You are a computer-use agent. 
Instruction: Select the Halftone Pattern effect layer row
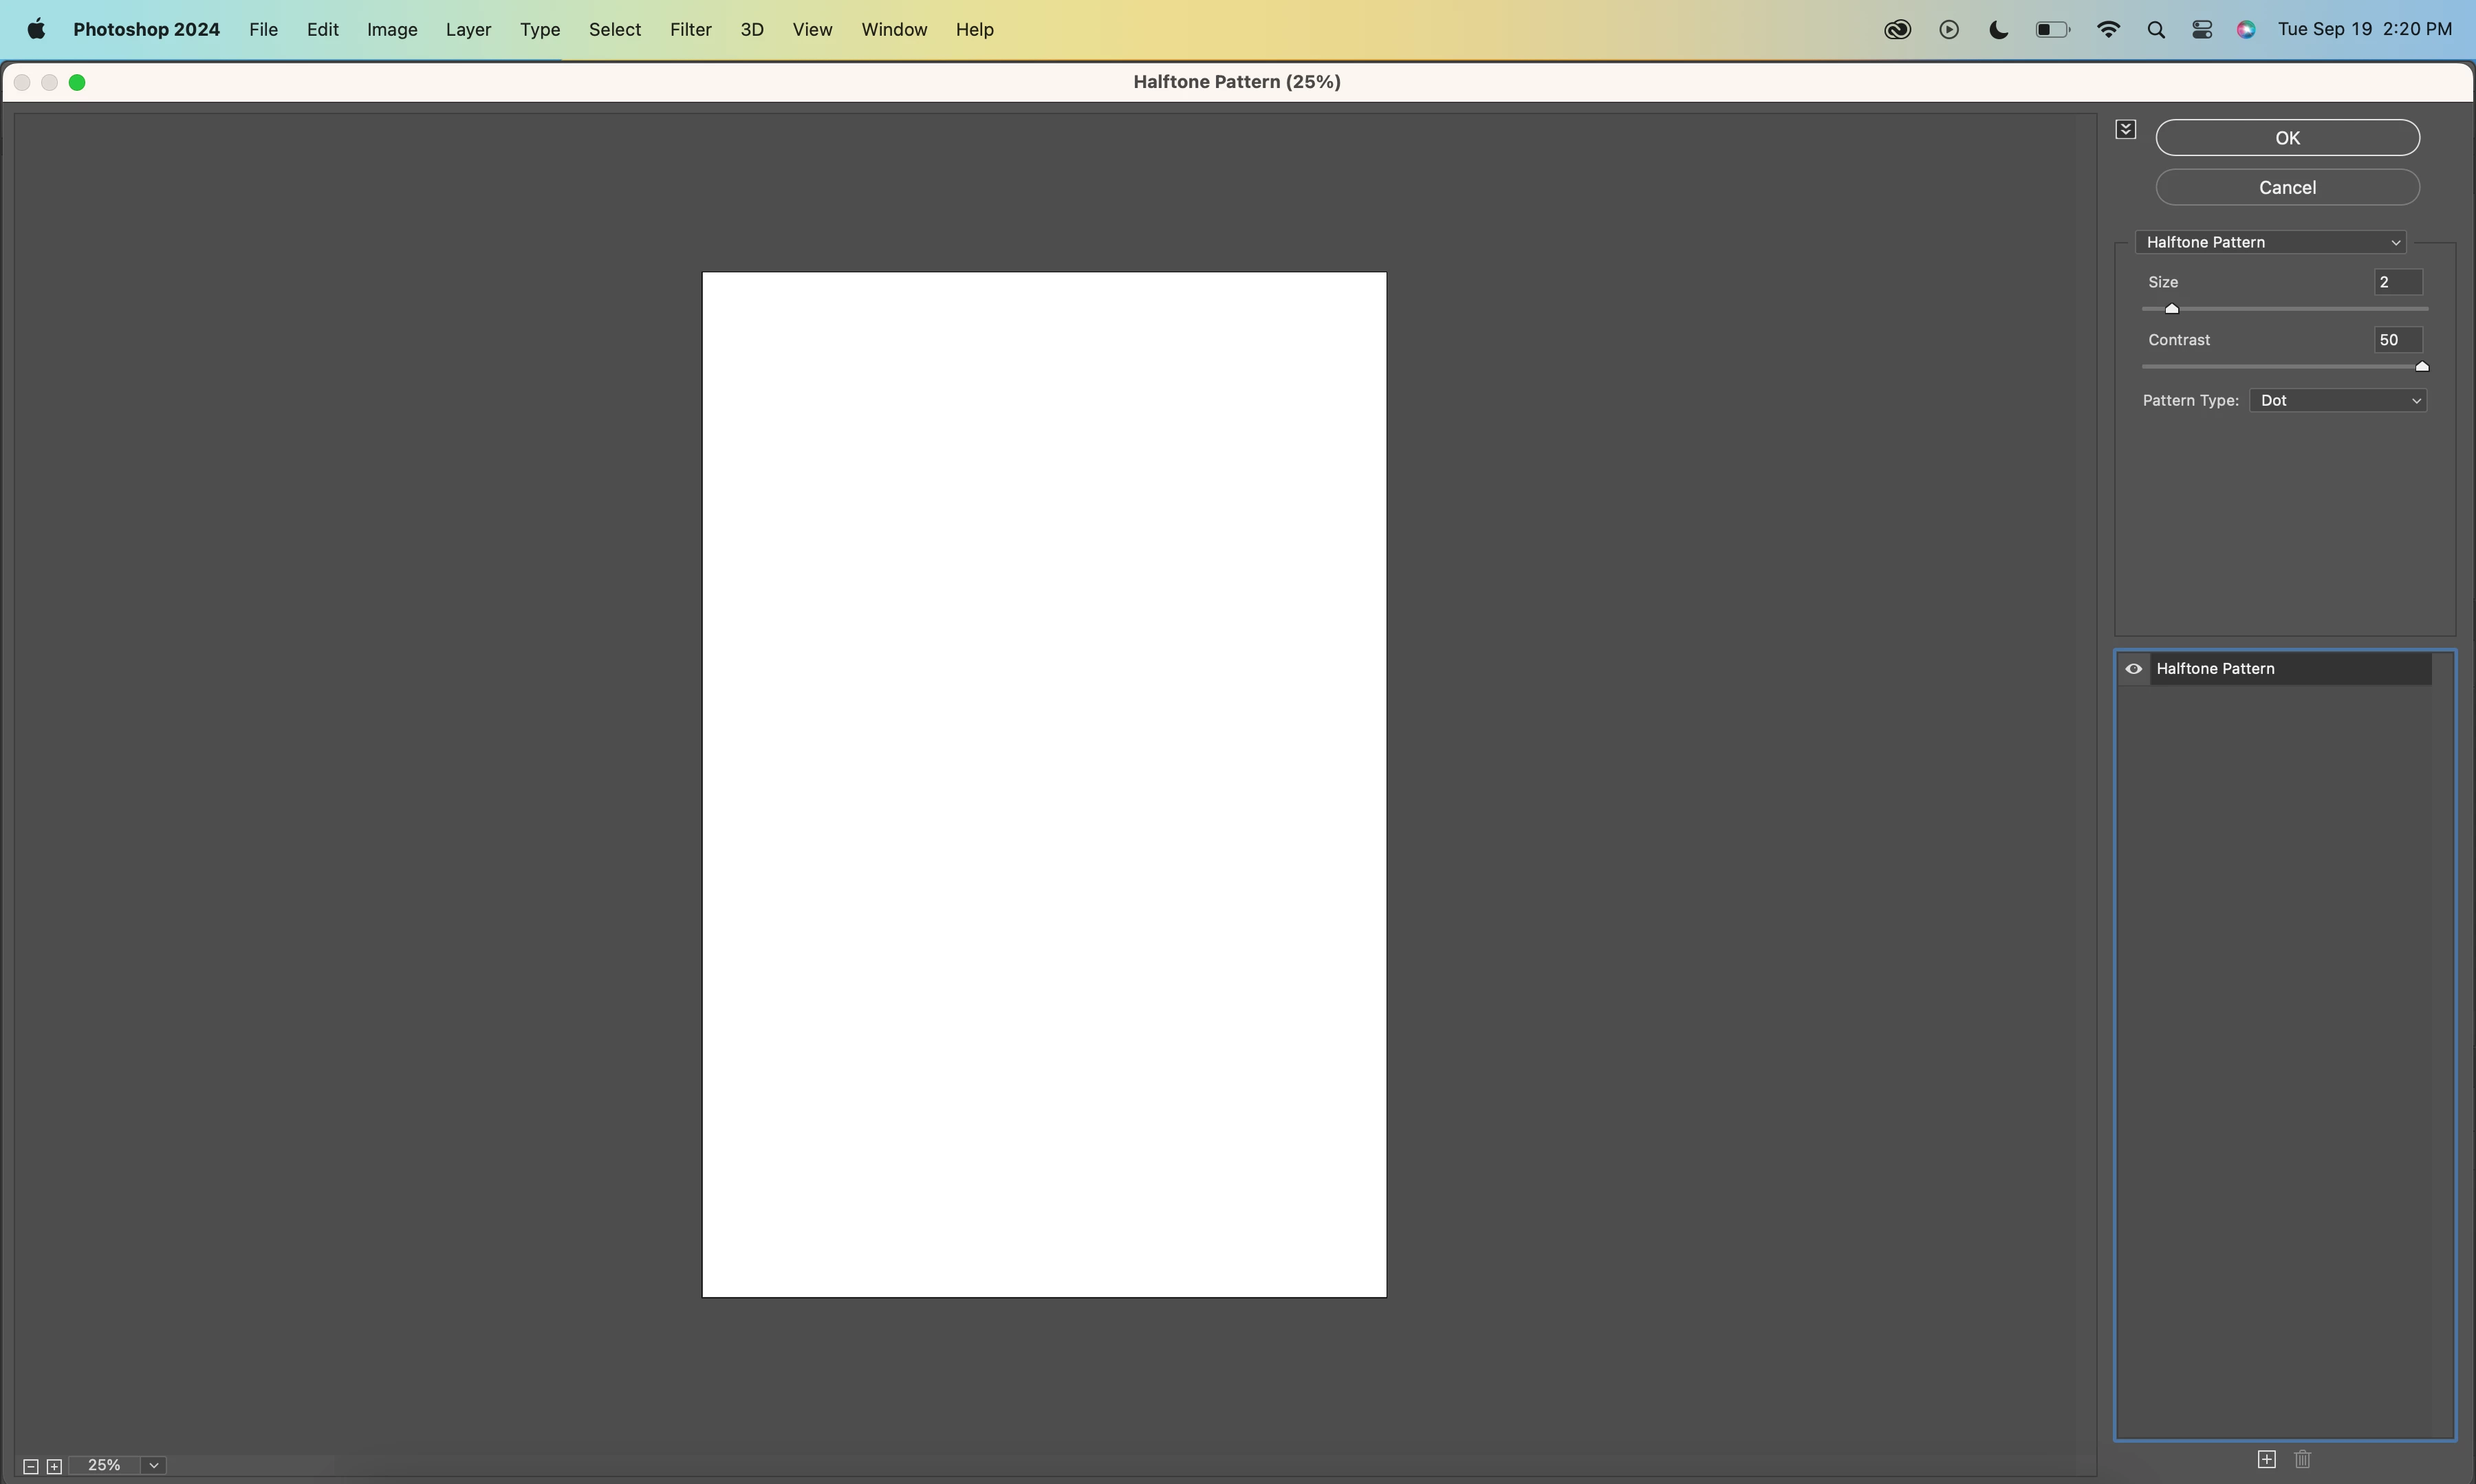click(x=2290, y=669)
